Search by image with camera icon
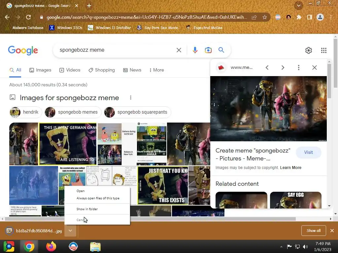The width and height of the screenshot is (338, 253). pos(208,50)
